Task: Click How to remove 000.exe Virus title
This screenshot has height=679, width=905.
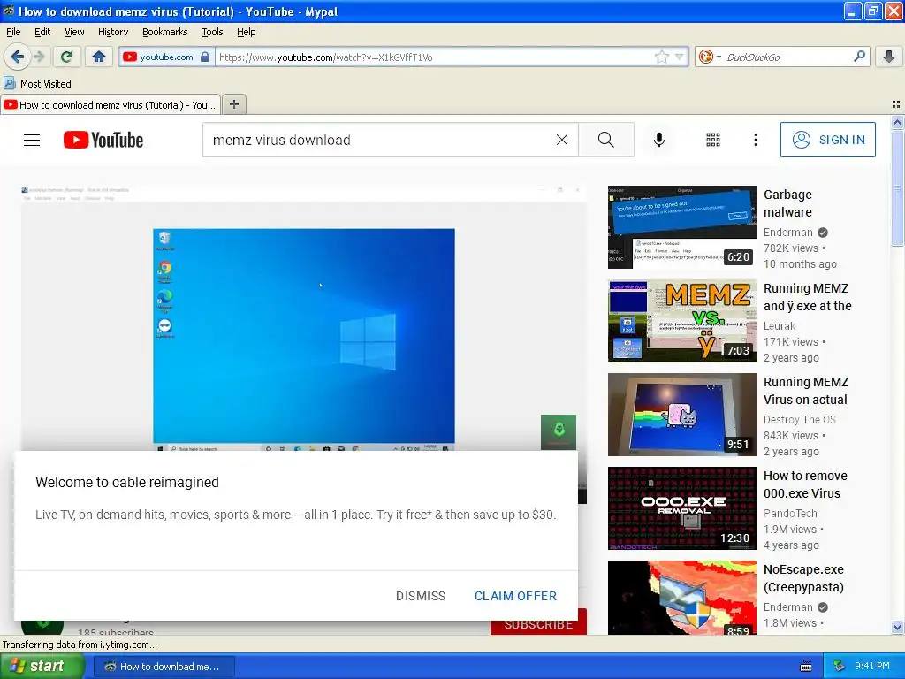Action: point(805,484)
